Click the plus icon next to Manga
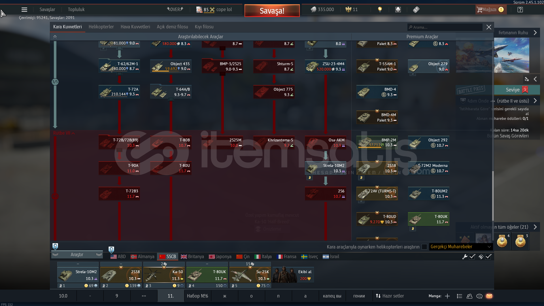Viewport: 544px width, 306px height. pos(447,296)
